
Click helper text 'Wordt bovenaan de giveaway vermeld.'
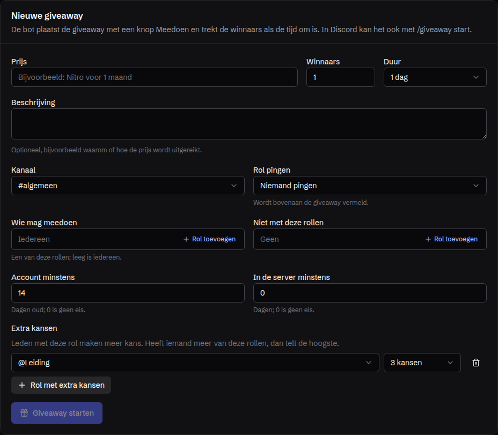coord(311,203)
